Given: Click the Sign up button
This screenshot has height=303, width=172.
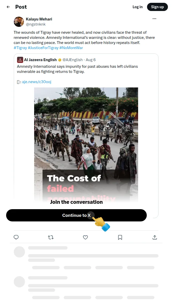Looking at the screenshot, I should tap(157, 7).
